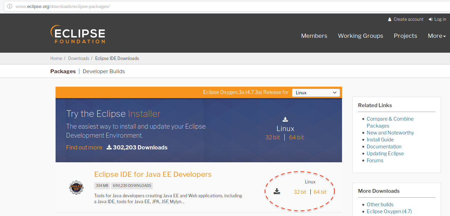Open the Install Guide link
This screenshot has width=450, height=216.
click(x=380, y=139)
